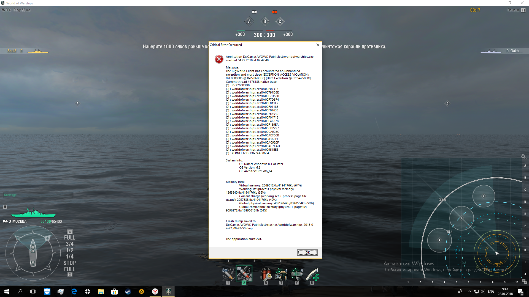Activate the Damage Control Party consumable

(x=266, y=274)
